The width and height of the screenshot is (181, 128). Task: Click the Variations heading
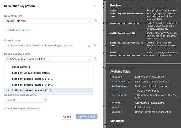117,121
